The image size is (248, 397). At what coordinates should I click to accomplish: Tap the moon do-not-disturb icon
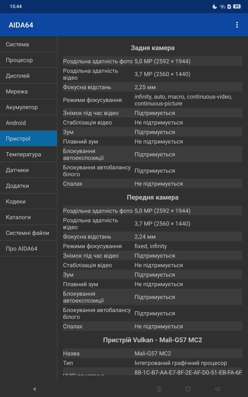(x=215, y=7)
